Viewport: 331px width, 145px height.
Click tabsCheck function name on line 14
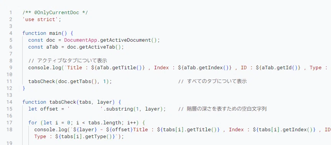click(x=63, y=102)
